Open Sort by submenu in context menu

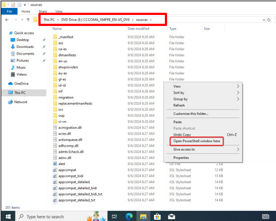pos(203,92)
